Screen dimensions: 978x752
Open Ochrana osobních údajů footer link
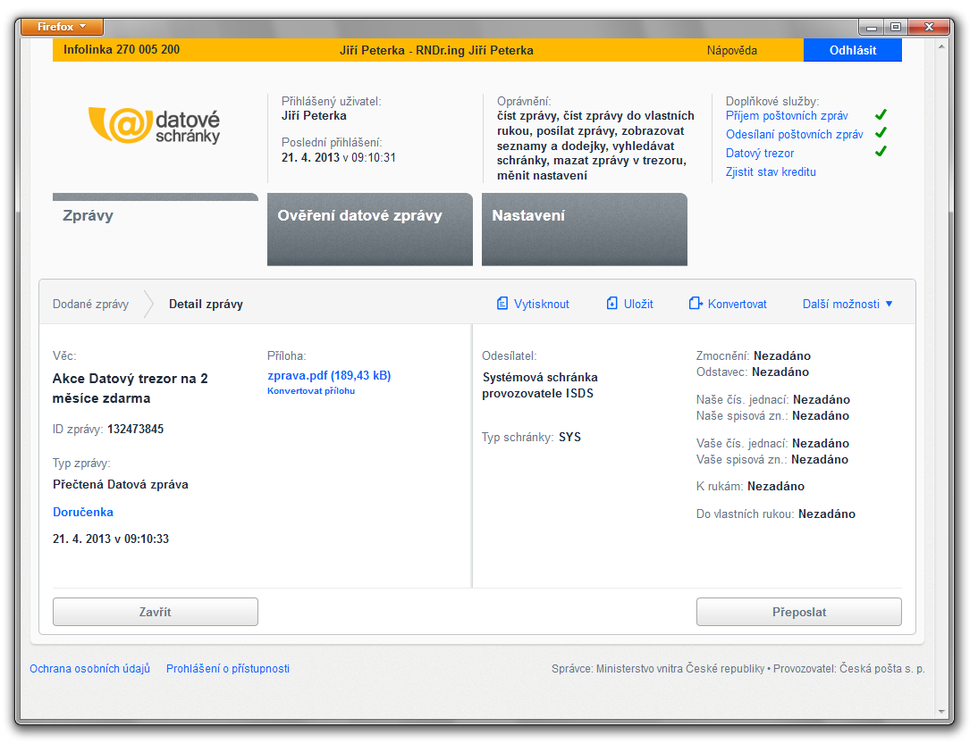pyautogui.click(x=89, y=669)
